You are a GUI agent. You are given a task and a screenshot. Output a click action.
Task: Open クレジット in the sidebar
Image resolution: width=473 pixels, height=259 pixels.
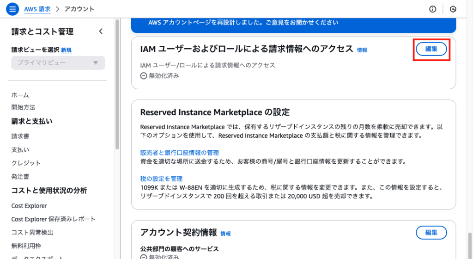point(26,163)
